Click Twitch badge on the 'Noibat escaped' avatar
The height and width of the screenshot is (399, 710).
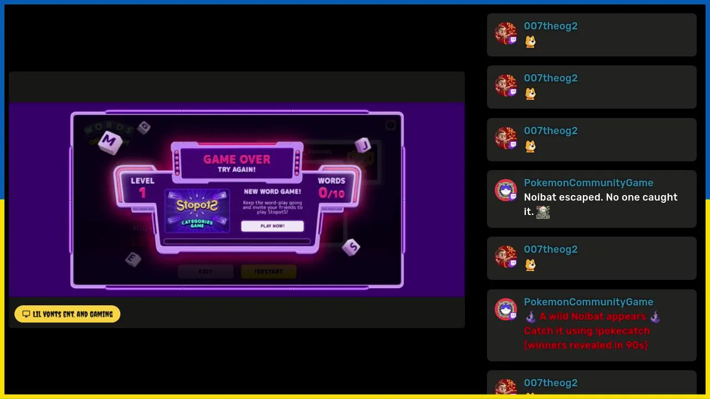[x=513, y=197]
